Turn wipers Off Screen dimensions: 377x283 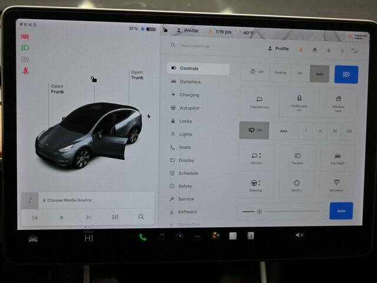tap(254, 130)
